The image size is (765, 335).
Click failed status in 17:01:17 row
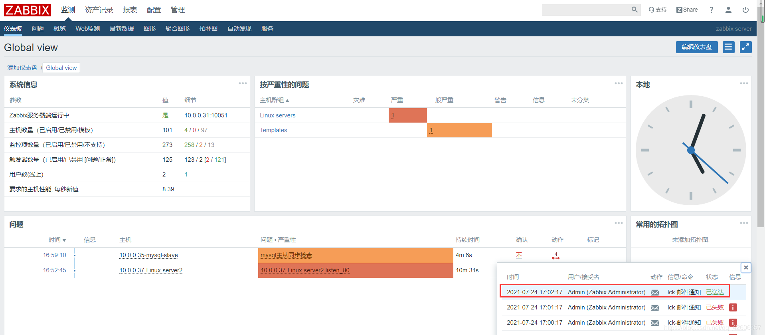pos(715,307)
